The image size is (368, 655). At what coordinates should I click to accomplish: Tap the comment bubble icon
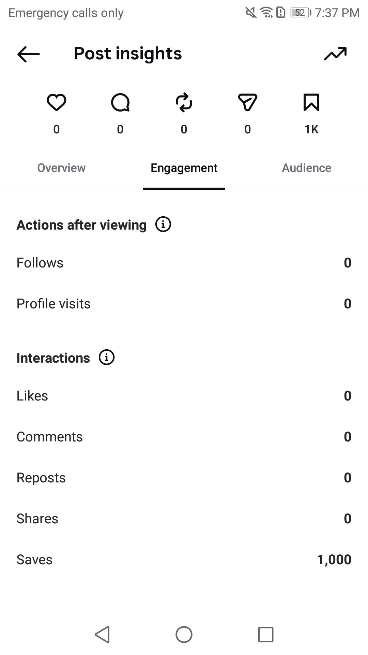pyautogui.click(x=120, y=102)
